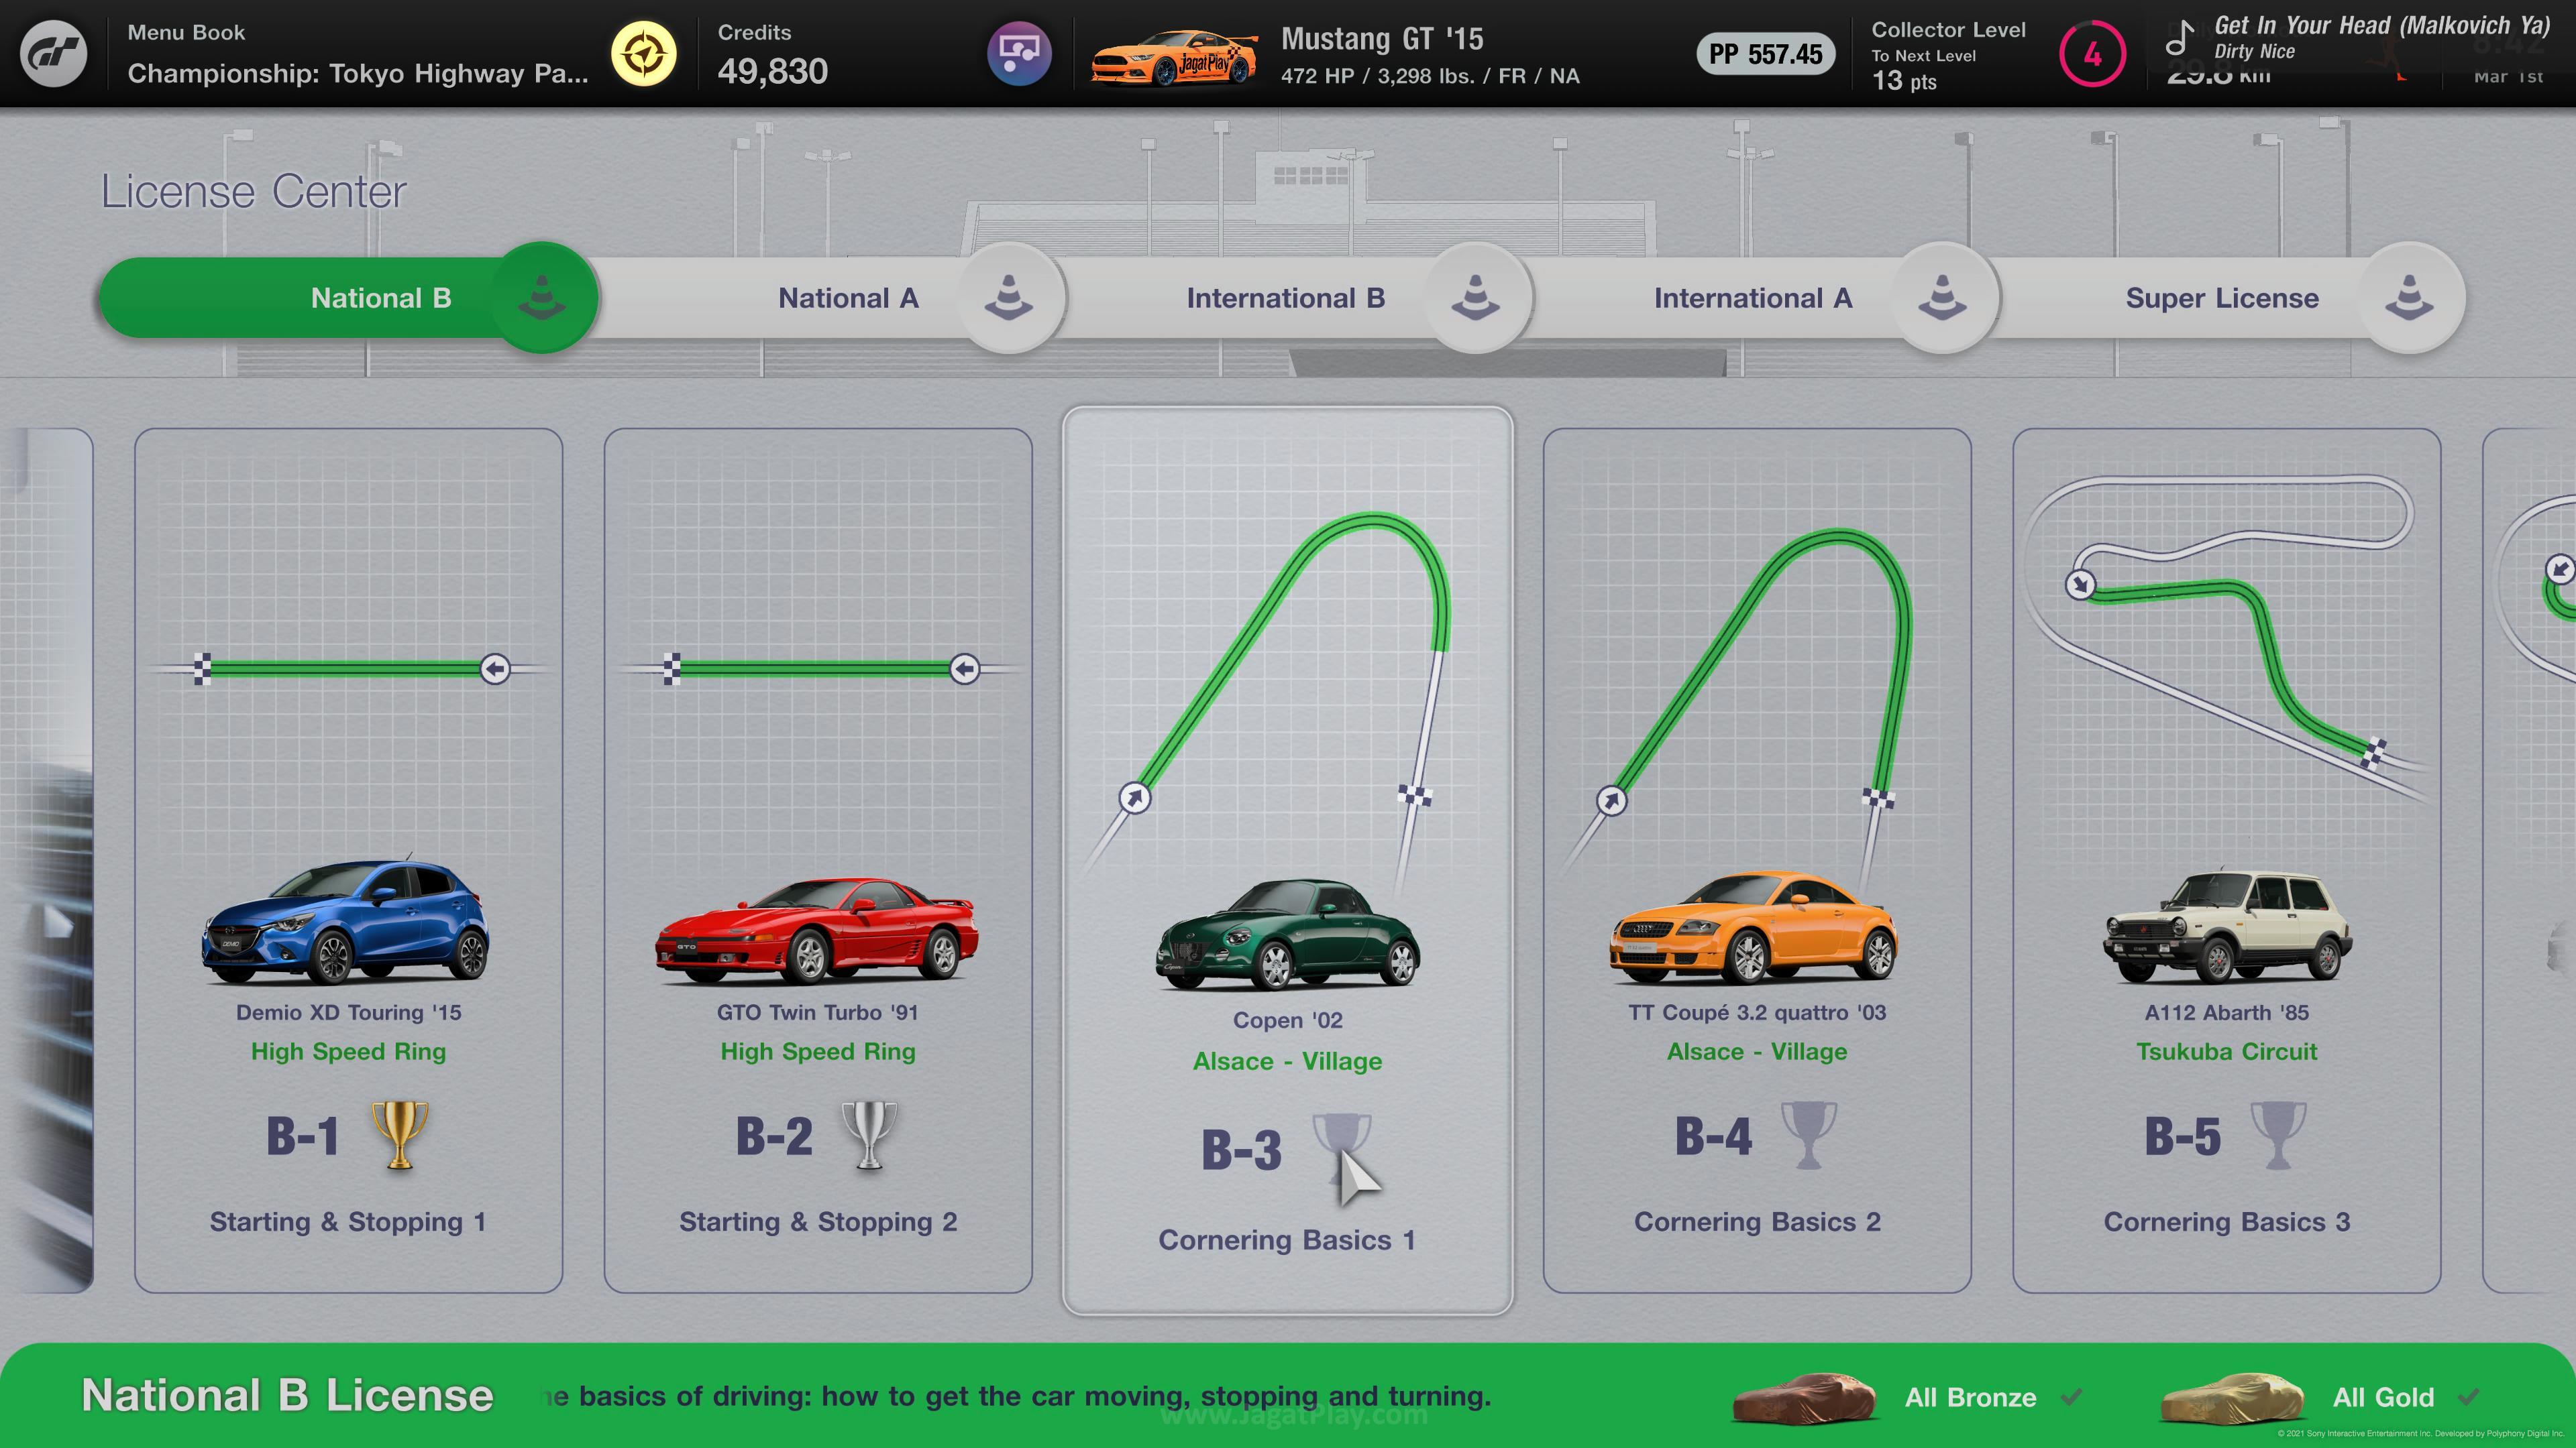
Task: Select the green Copen '02 car
Action: pos(1288,934)
